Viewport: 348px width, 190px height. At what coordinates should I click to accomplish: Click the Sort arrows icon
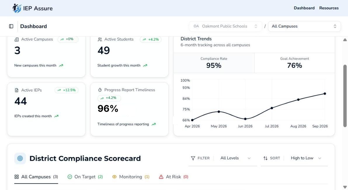(265, 158)
